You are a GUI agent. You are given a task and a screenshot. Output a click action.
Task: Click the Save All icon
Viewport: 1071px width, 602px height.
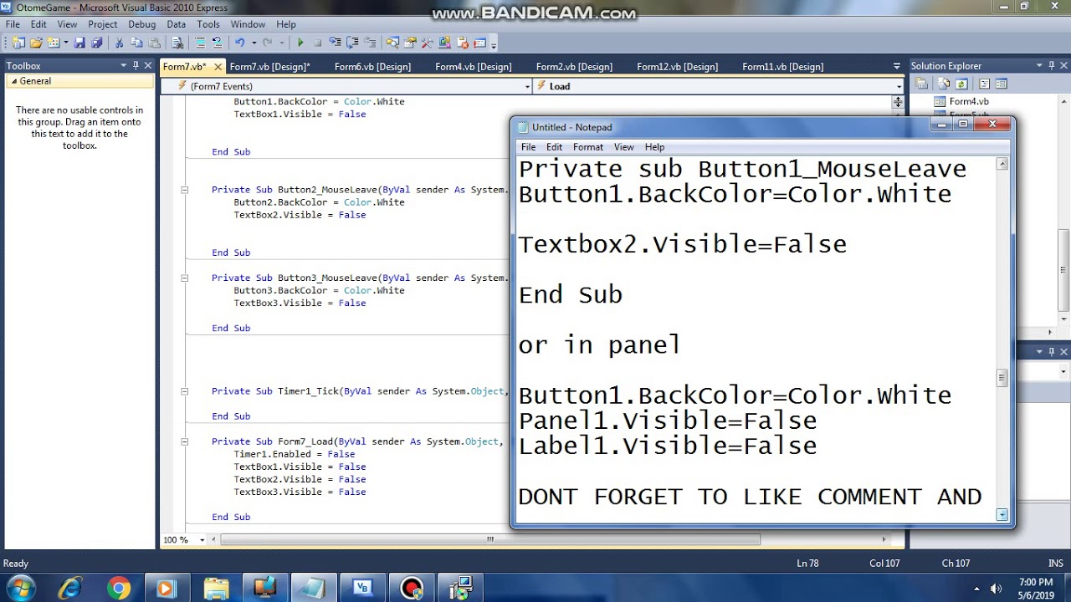tap(96, 43)
